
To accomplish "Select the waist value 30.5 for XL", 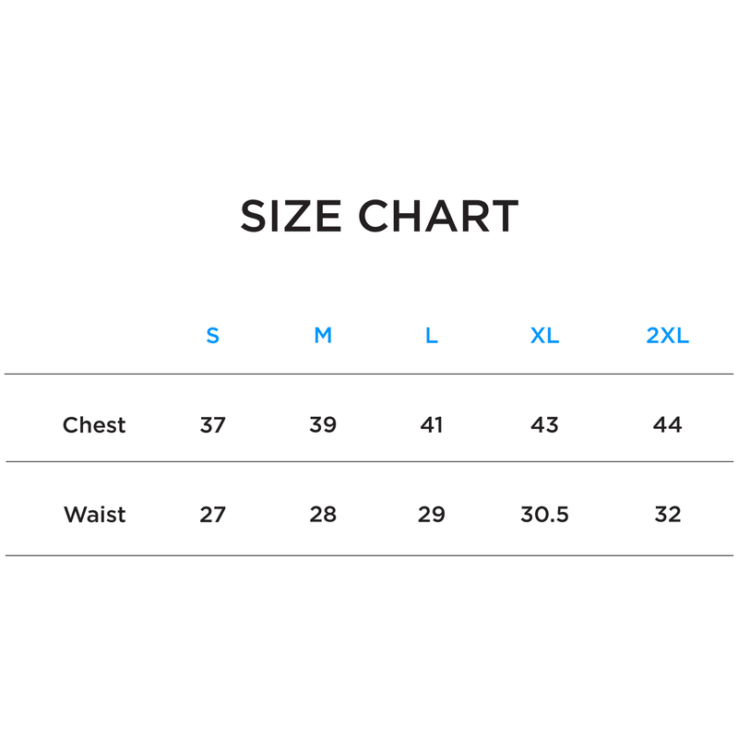I will [x=544, y=515].
